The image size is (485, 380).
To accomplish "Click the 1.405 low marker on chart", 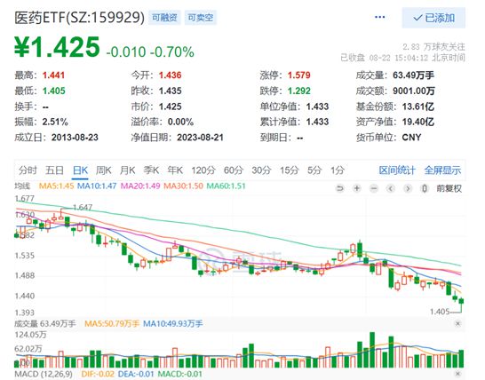I will [440, 311].
